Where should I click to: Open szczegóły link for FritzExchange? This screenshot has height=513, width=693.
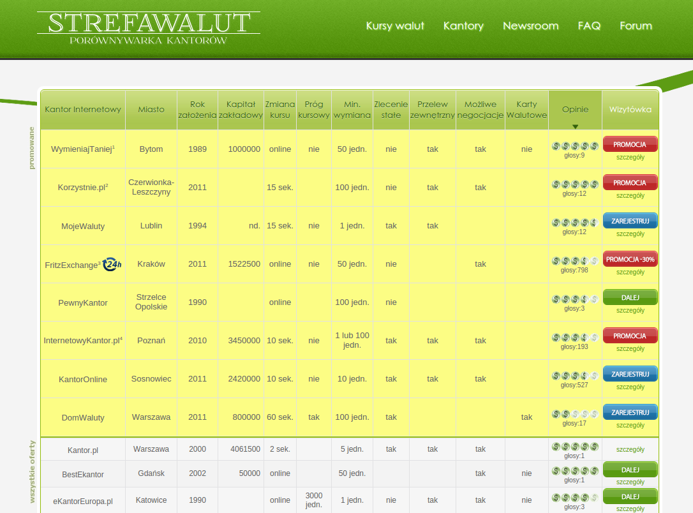(630, 272)
